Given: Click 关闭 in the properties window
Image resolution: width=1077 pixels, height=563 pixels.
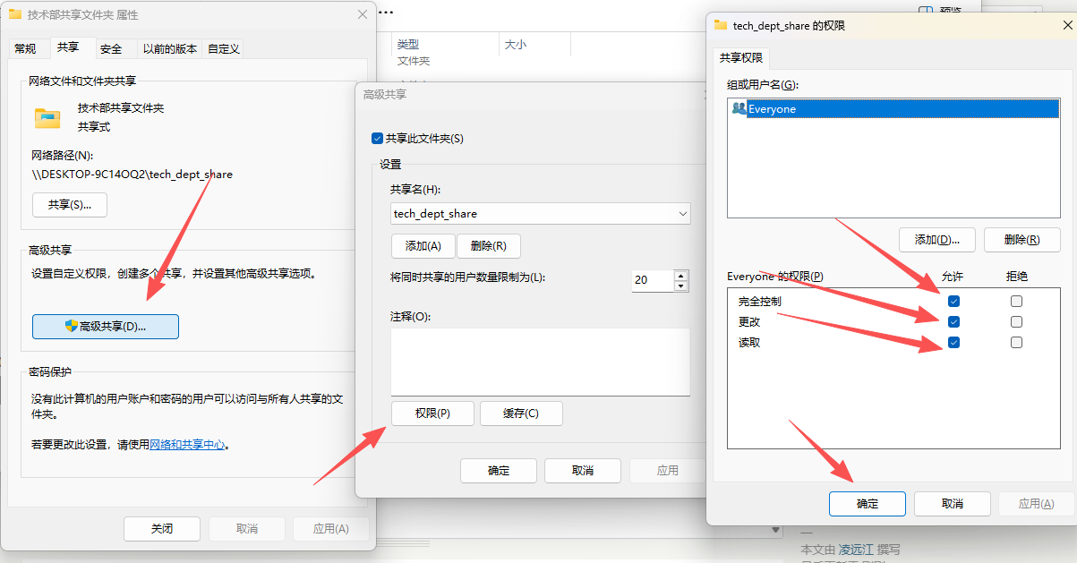Looking at the screenshot, I should 162,528.
